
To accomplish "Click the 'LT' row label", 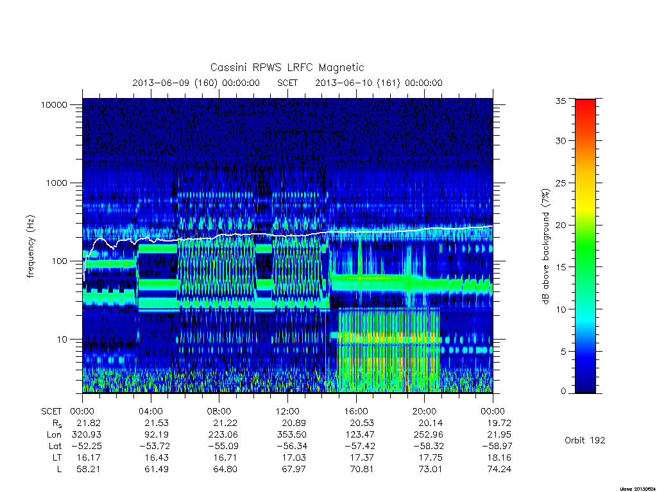I will click(56, 457).
